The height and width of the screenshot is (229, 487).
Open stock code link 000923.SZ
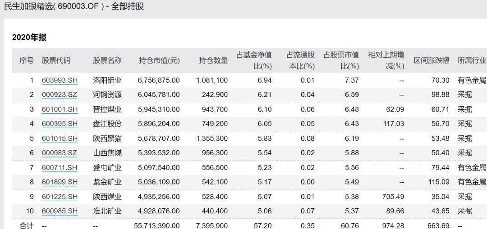60,95
